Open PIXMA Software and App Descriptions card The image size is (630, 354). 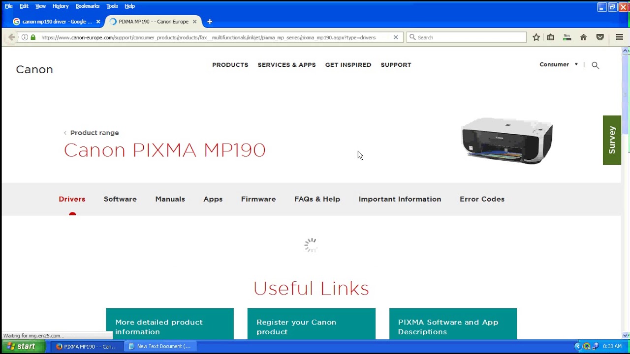click(453, 324)
